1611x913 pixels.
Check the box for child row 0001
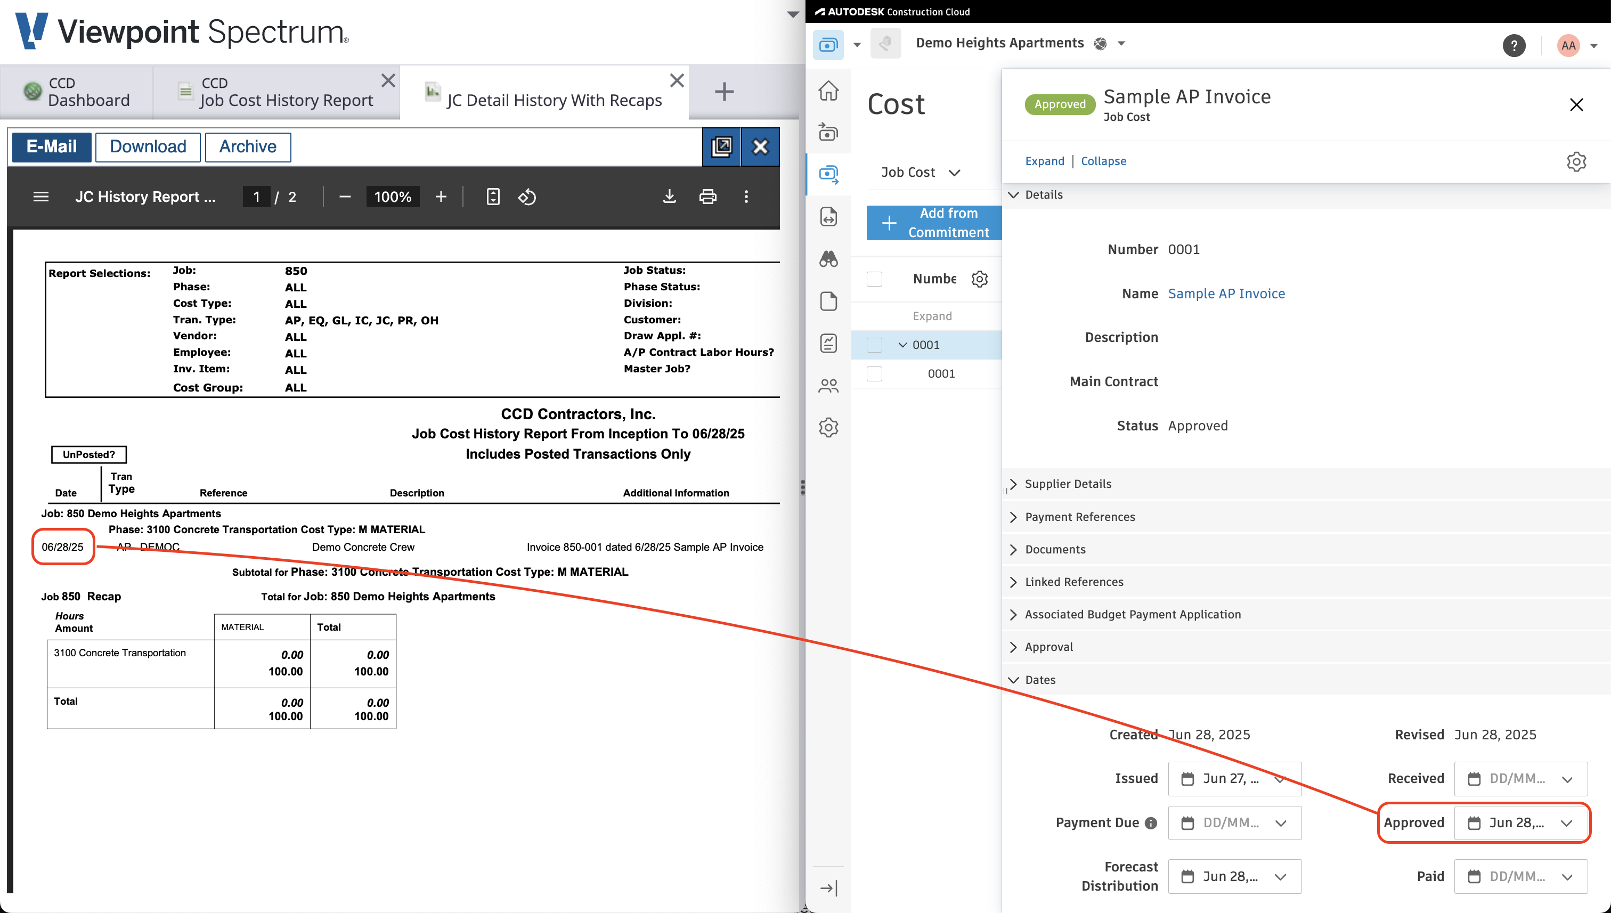tap(874, 374)
